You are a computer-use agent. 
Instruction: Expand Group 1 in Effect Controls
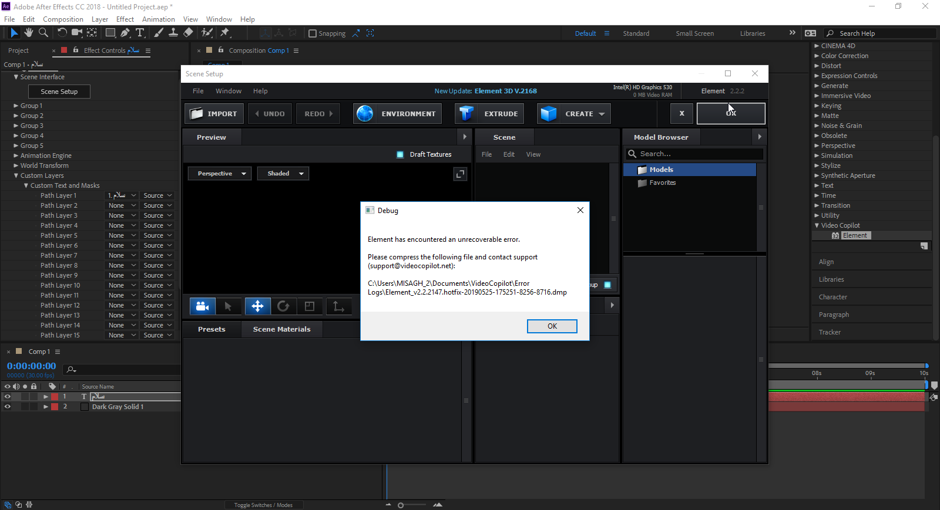click(x=16, y=106)
